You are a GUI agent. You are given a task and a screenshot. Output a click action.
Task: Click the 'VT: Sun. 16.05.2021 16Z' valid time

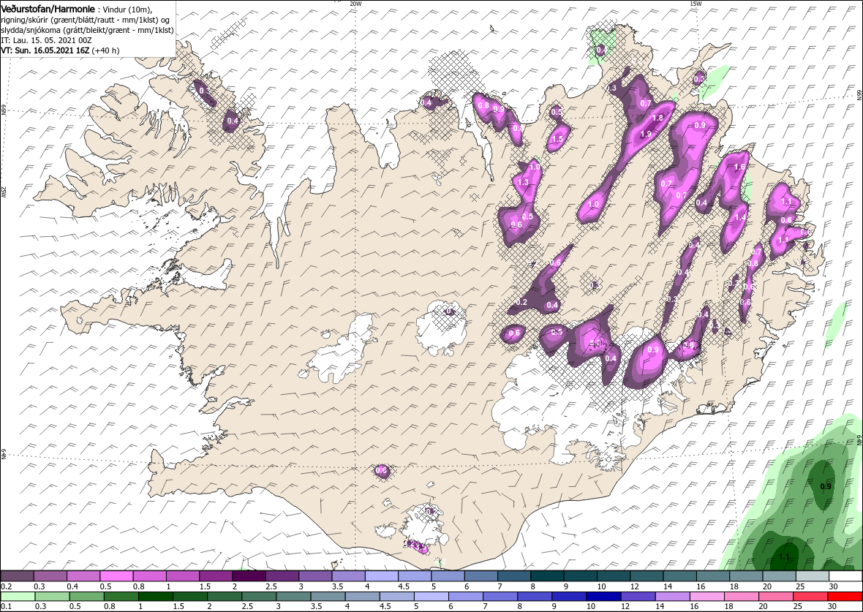45,50
